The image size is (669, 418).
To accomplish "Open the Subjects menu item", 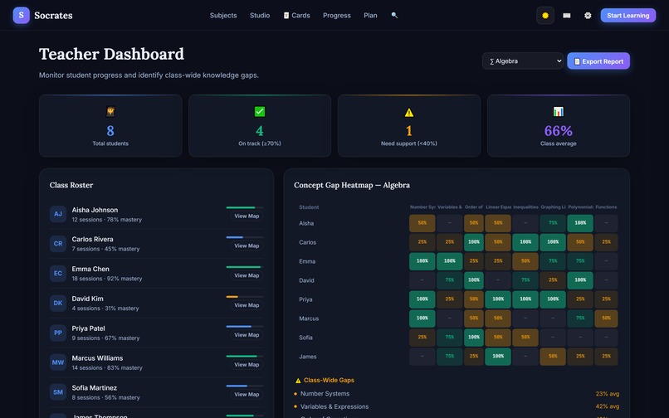I will [223, 16].
